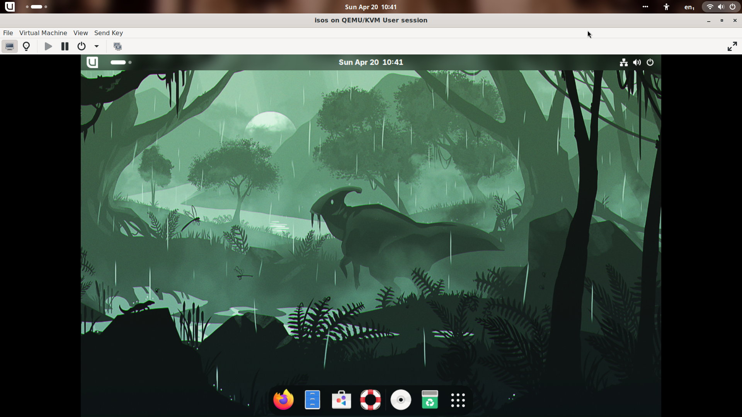Expand the shutdown options dropdown arrow
Viewport: 742px width, 417px height.
pyautogui.click(x=97, y=47)
